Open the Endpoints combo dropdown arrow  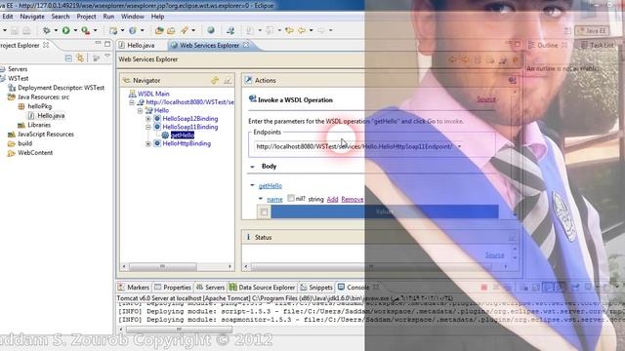point(459,146)
